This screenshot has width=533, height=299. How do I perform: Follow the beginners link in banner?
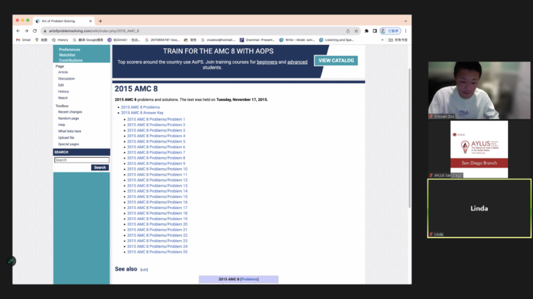coord(266,62)
